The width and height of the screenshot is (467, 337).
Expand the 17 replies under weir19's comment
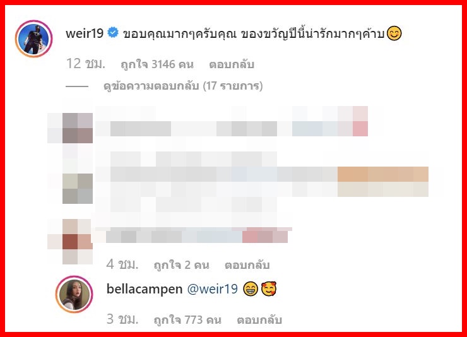pos(183,86)
